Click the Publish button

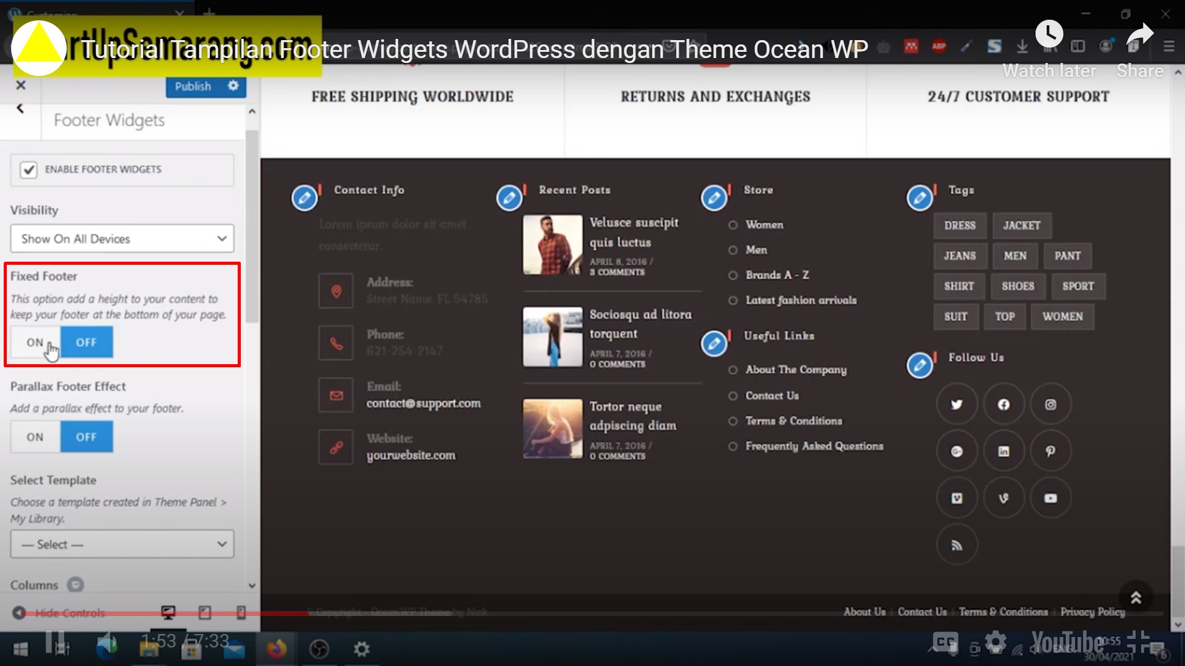click(x=193, y=86)
